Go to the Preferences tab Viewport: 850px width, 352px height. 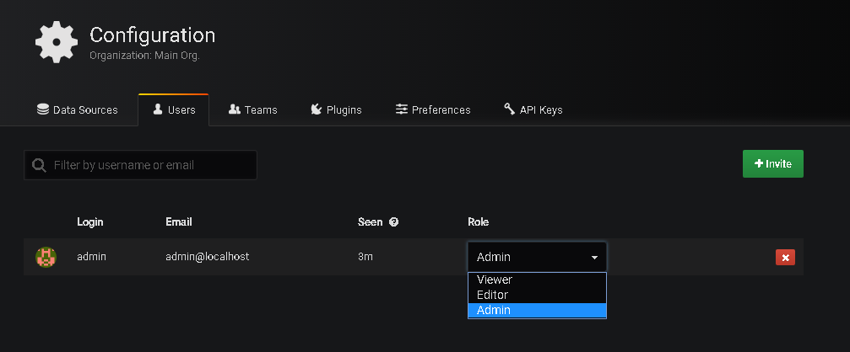(x=433, y=109)
